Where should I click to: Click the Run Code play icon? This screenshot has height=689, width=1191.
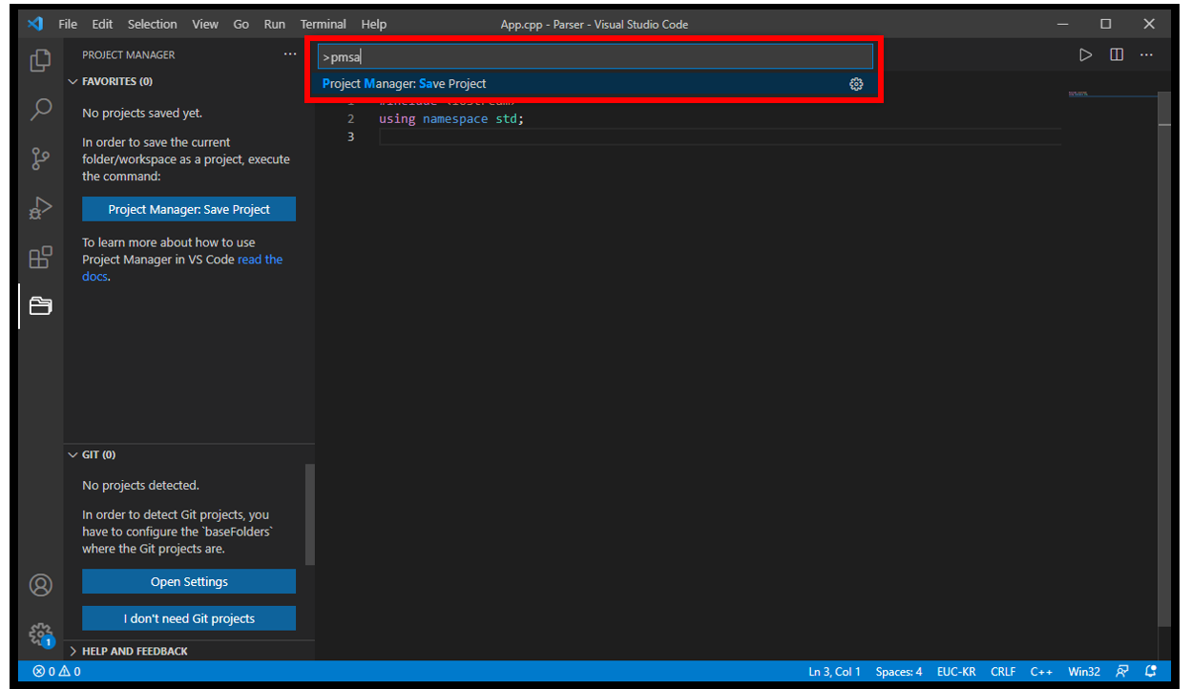coord(1085,54)
